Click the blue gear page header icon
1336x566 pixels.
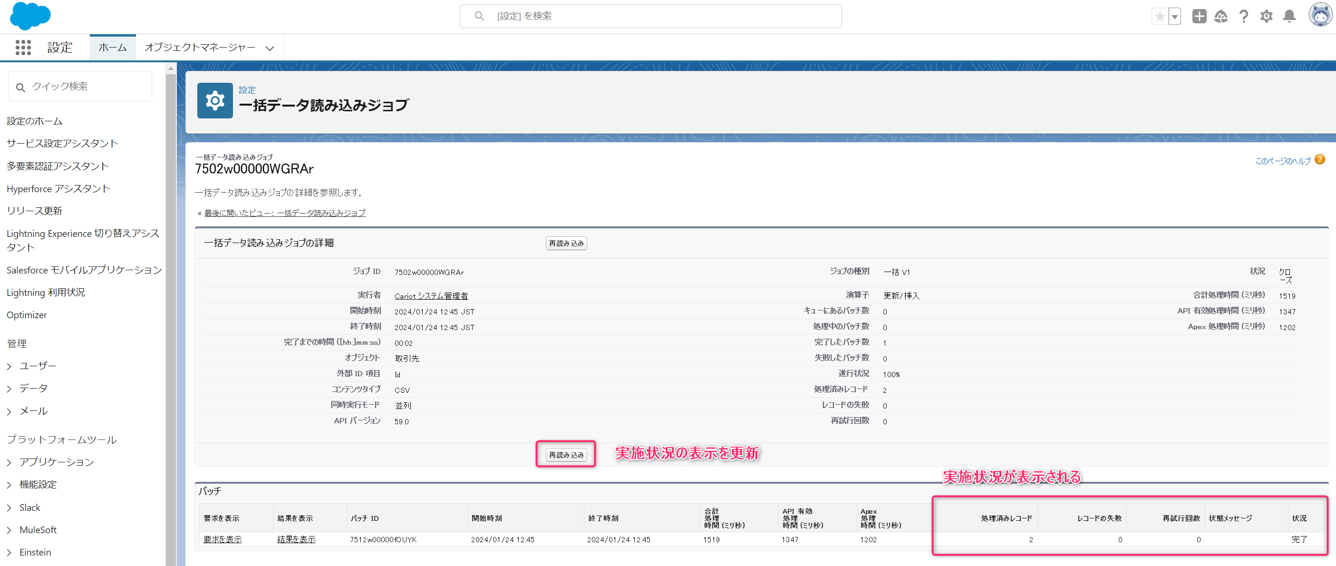coord(215,100)
